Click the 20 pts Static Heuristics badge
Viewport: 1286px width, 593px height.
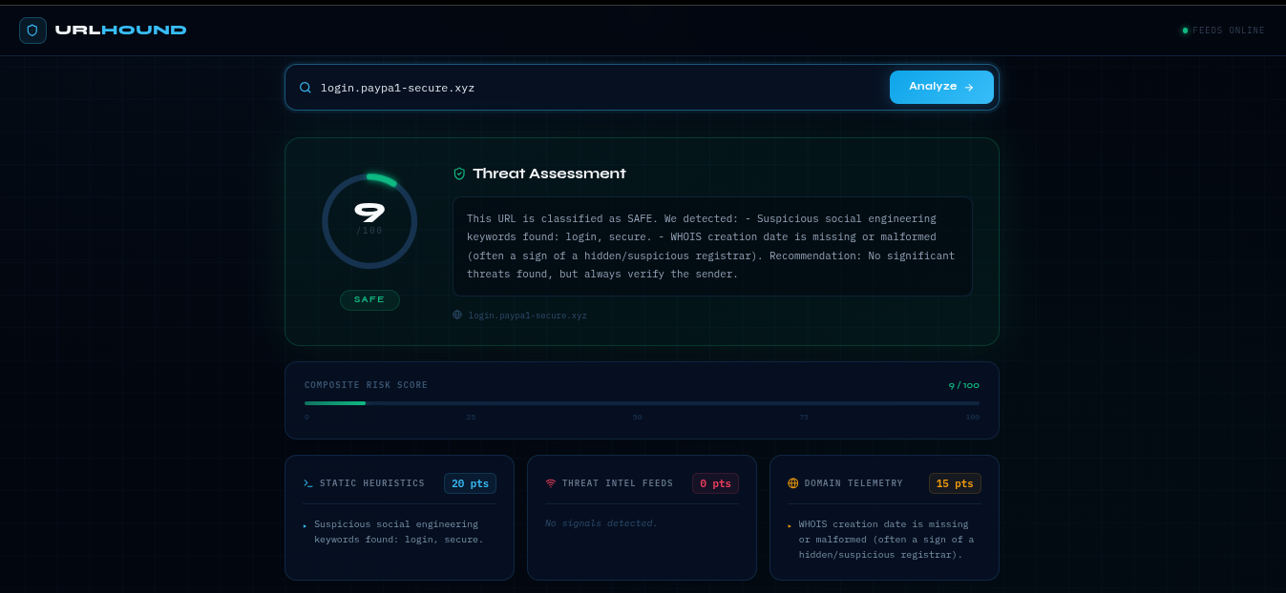(470, 483)
